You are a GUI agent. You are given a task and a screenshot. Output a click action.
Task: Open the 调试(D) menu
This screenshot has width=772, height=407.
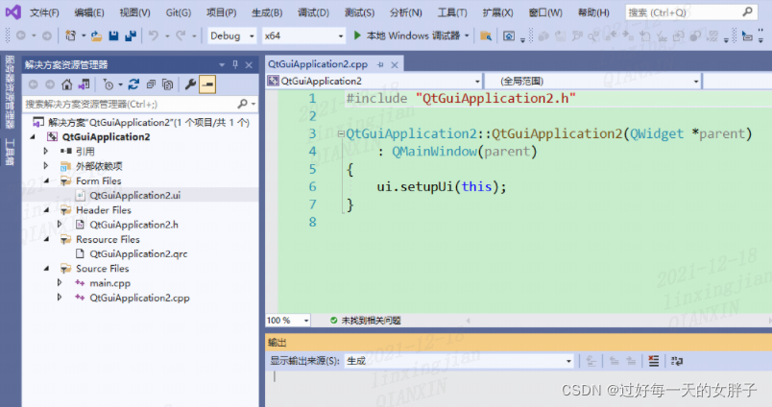click(x=313, y=12)
